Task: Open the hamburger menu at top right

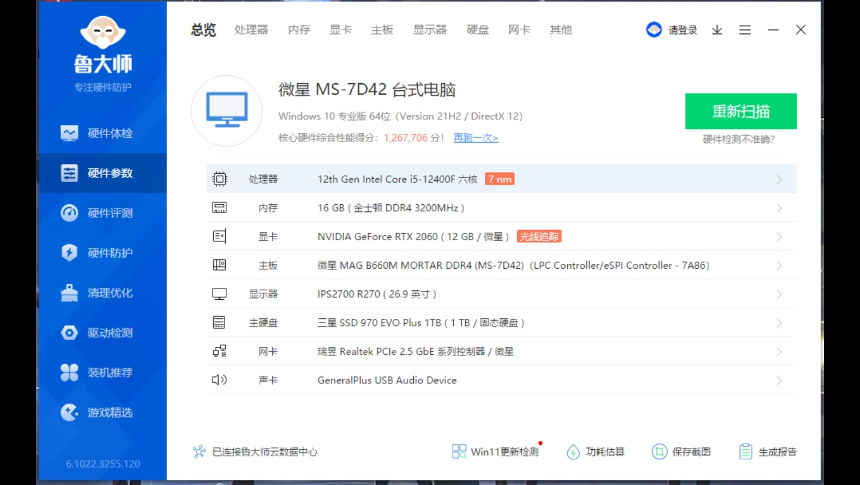Action: click(x=745, y=29)
